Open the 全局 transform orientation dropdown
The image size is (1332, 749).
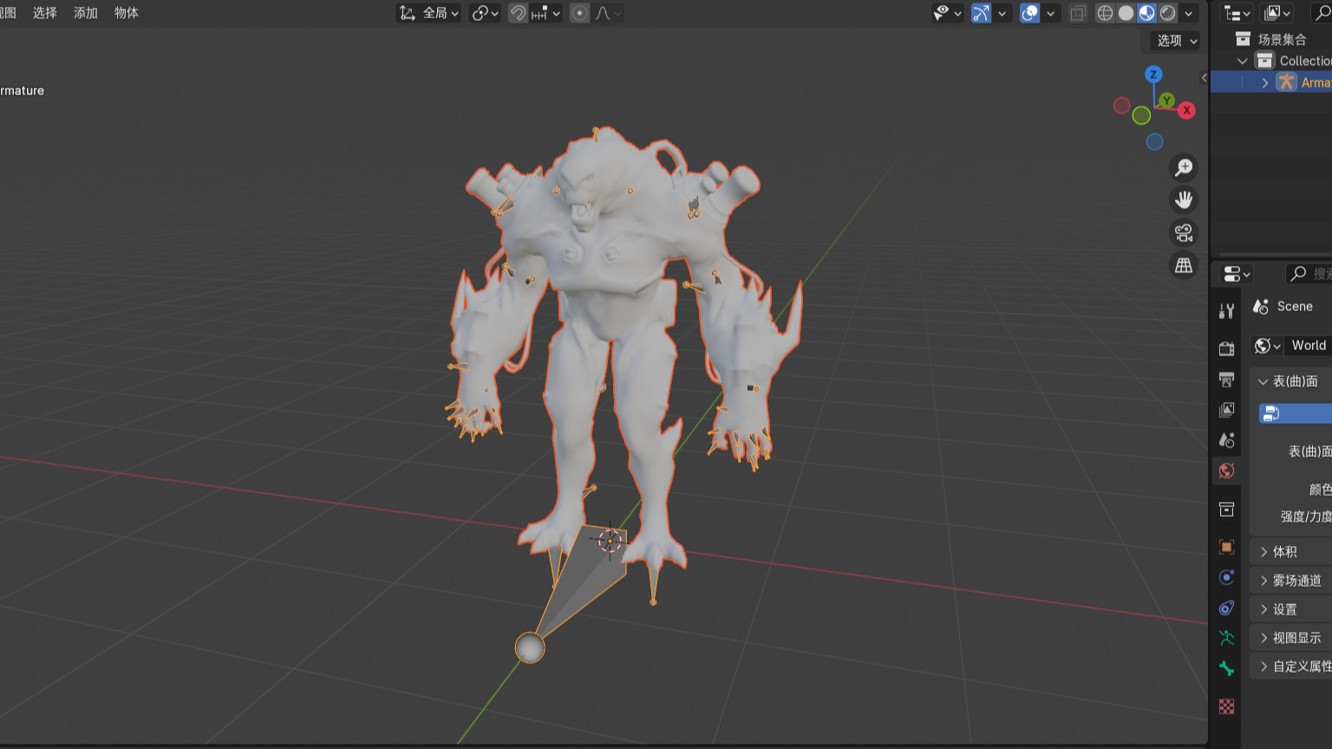pyautogui.click(x=429, y=13)
